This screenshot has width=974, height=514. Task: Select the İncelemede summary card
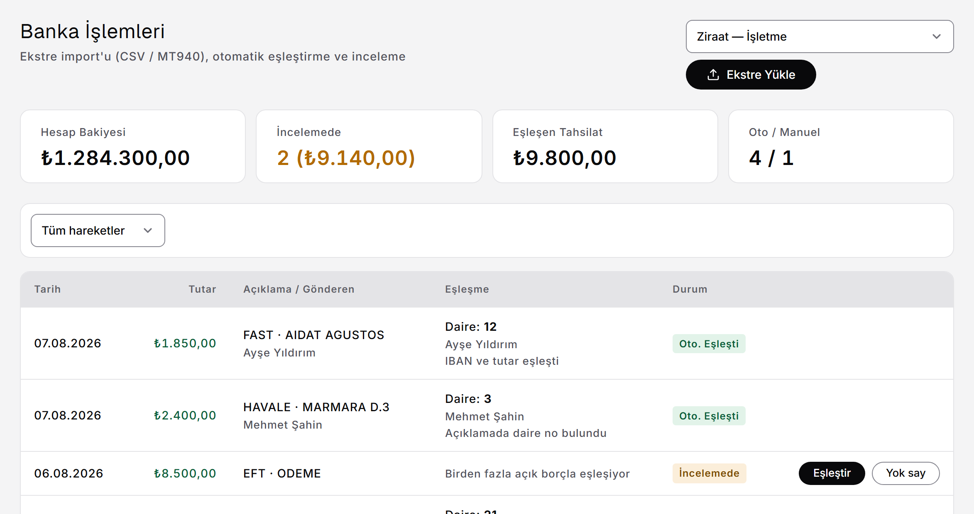[369, 146]
